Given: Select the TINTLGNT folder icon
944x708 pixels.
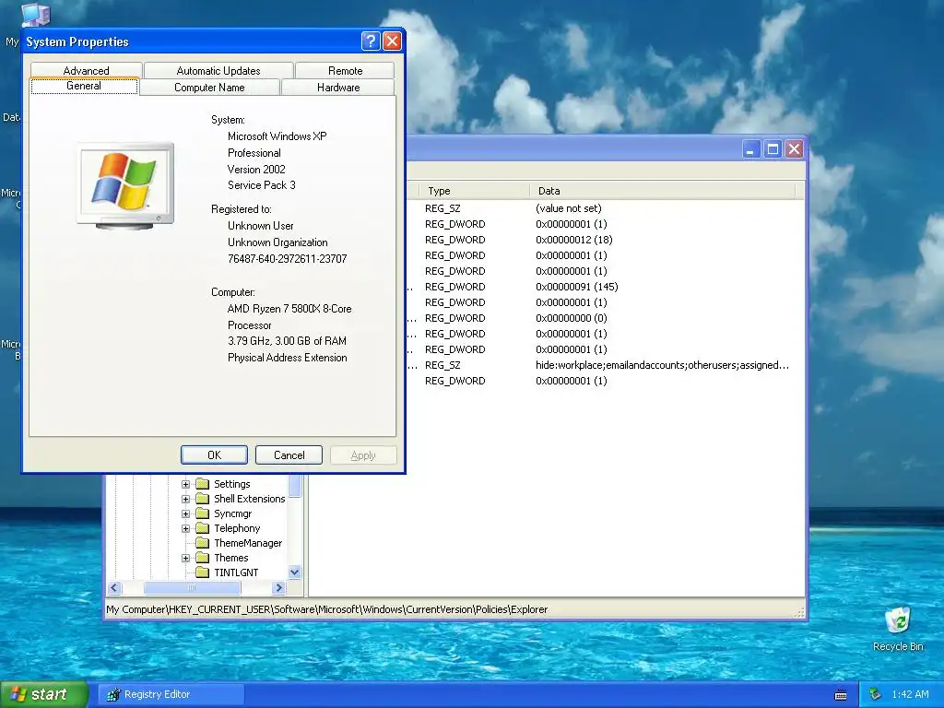Looking at the screenshot, I should click(x=202, y=572).
